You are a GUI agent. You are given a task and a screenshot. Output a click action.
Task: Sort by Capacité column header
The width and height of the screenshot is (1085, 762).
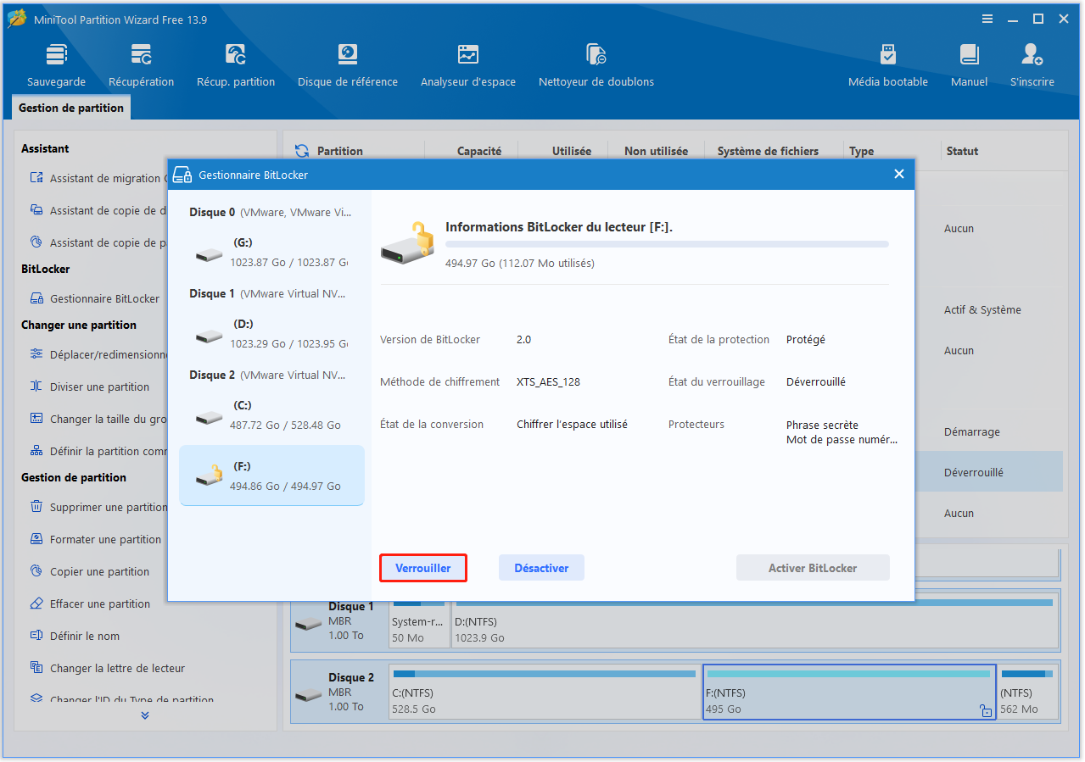(479, 151)
